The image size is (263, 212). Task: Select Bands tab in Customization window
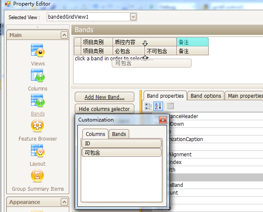(x=119, y=134)
